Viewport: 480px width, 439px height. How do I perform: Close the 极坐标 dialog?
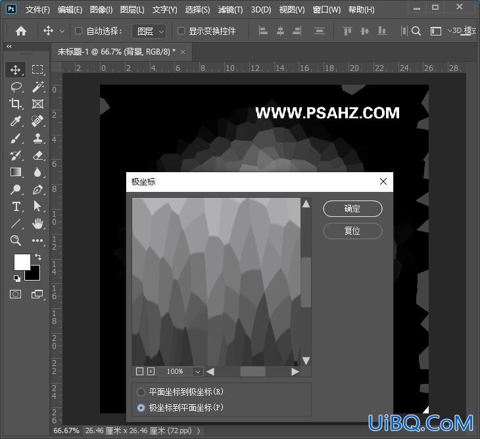pyautogui.click(x=383, y=181)
